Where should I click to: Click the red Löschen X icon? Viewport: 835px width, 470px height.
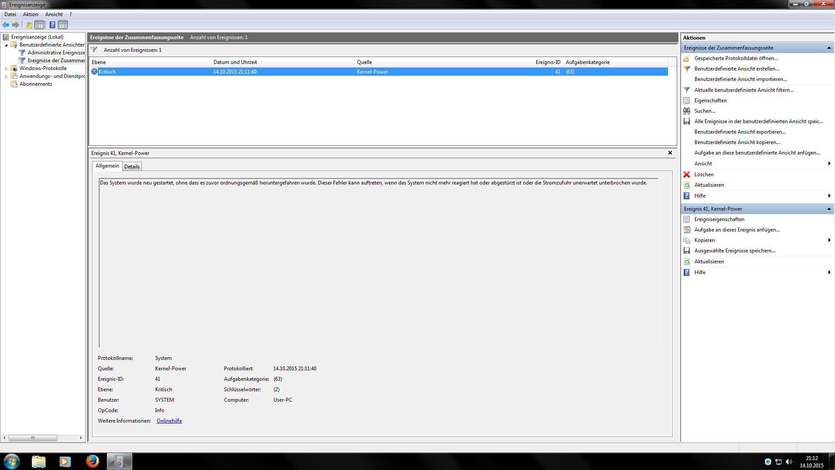pyautogui.click(x=687, y=175)
